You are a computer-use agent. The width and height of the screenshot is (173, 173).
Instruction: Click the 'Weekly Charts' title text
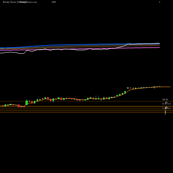[10, 2]
